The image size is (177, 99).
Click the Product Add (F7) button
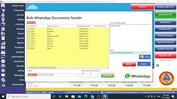pyautogui.click(x=165, y=7)
